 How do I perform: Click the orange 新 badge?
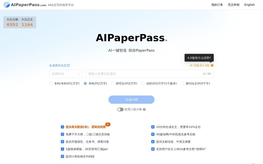click(108, 125)
